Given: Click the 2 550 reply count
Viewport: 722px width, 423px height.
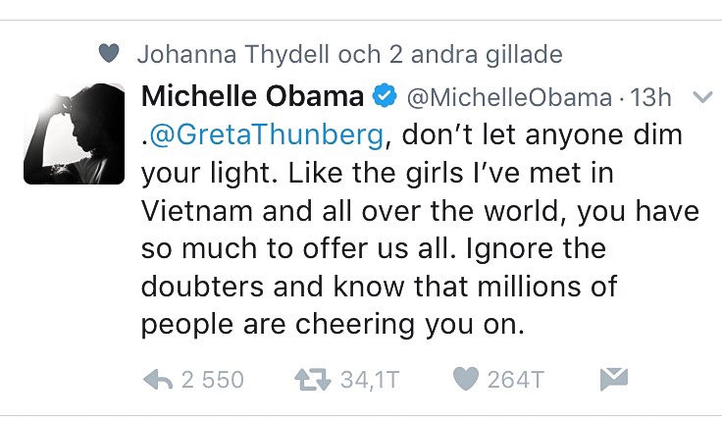Looking at the screenshot, I should point(212,380).
